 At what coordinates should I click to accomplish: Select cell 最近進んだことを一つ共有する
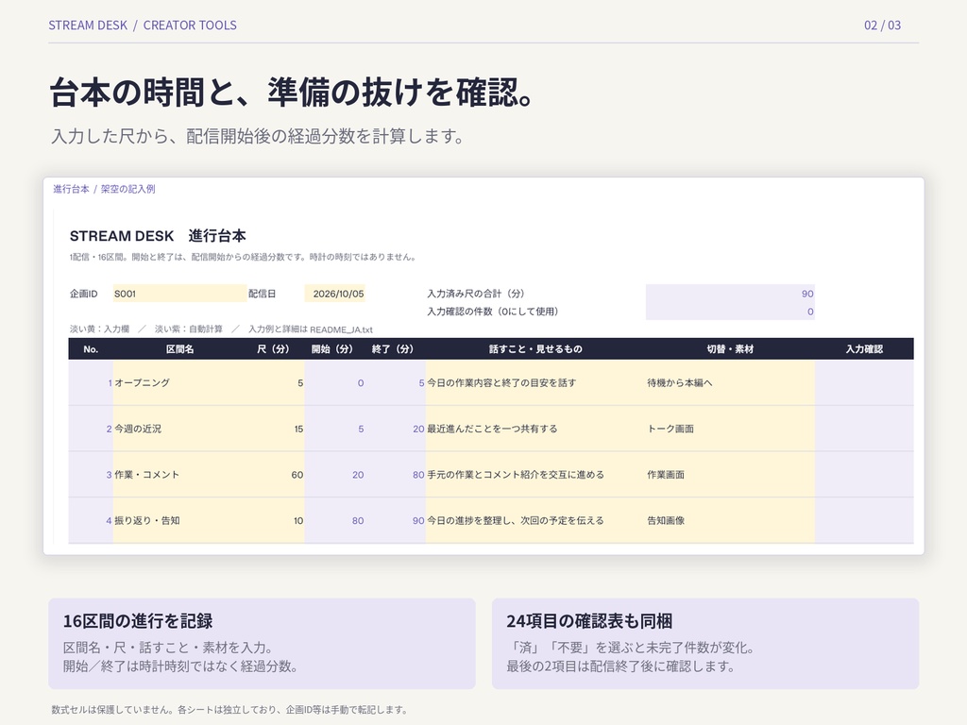point(535,429)
